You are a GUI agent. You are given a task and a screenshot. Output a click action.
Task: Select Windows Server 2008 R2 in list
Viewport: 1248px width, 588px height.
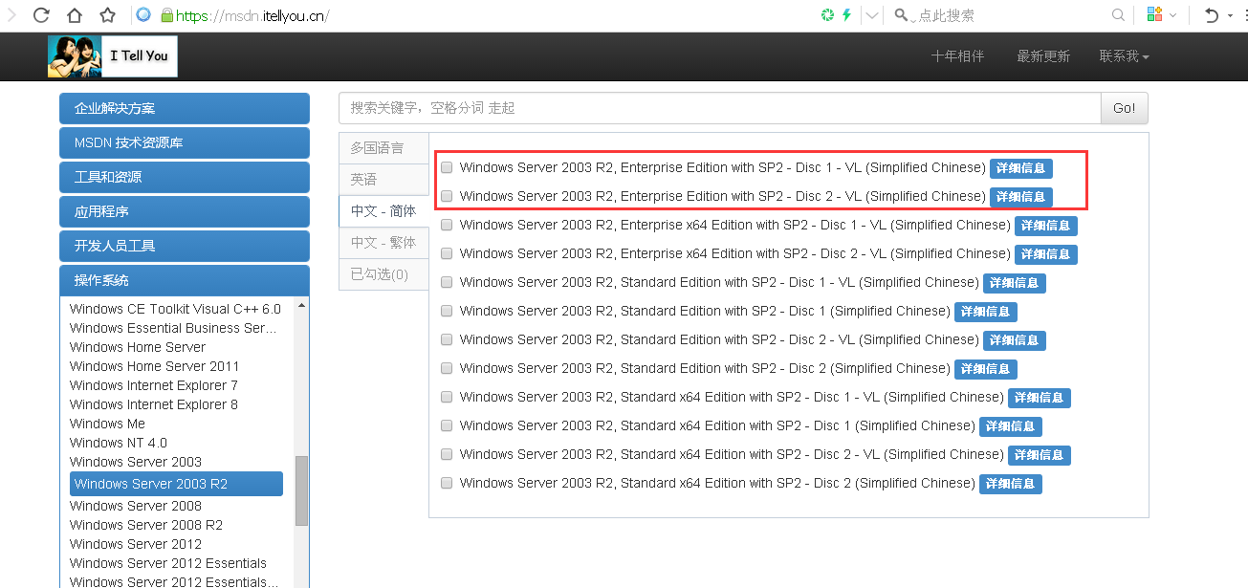146,525
